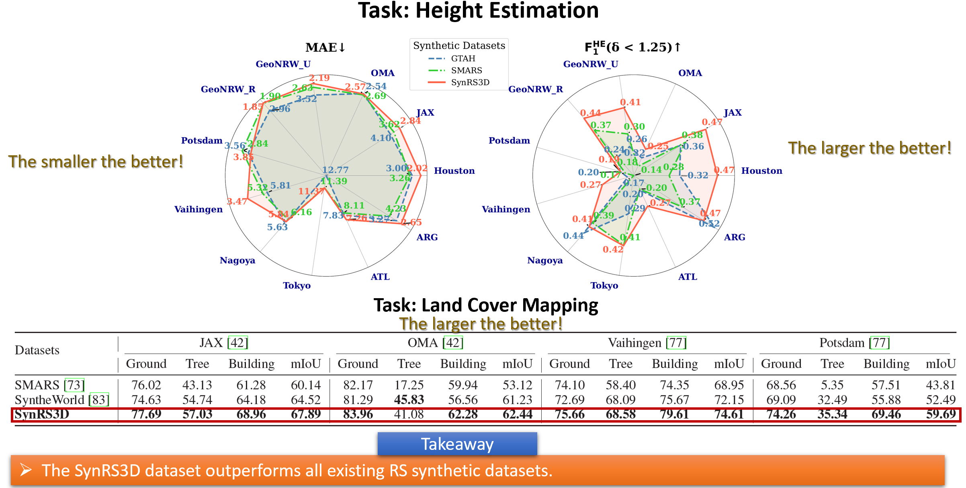Select Nagoya axis label on F1 chart
This screenshot has width=966, height=488.
(x=545, y=260)
